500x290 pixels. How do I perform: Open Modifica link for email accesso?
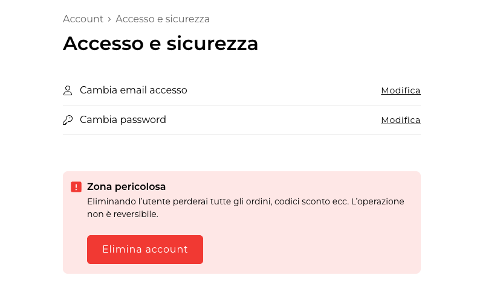[400, 90]
